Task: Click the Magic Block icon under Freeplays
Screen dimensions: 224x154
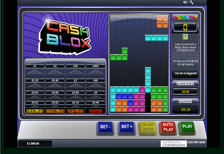Action: (186, 37)
